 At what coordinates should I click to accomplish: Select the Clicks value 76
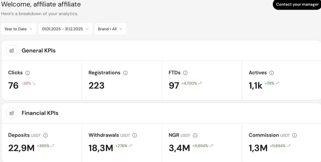pyautogui.click(x=13, y=86)
